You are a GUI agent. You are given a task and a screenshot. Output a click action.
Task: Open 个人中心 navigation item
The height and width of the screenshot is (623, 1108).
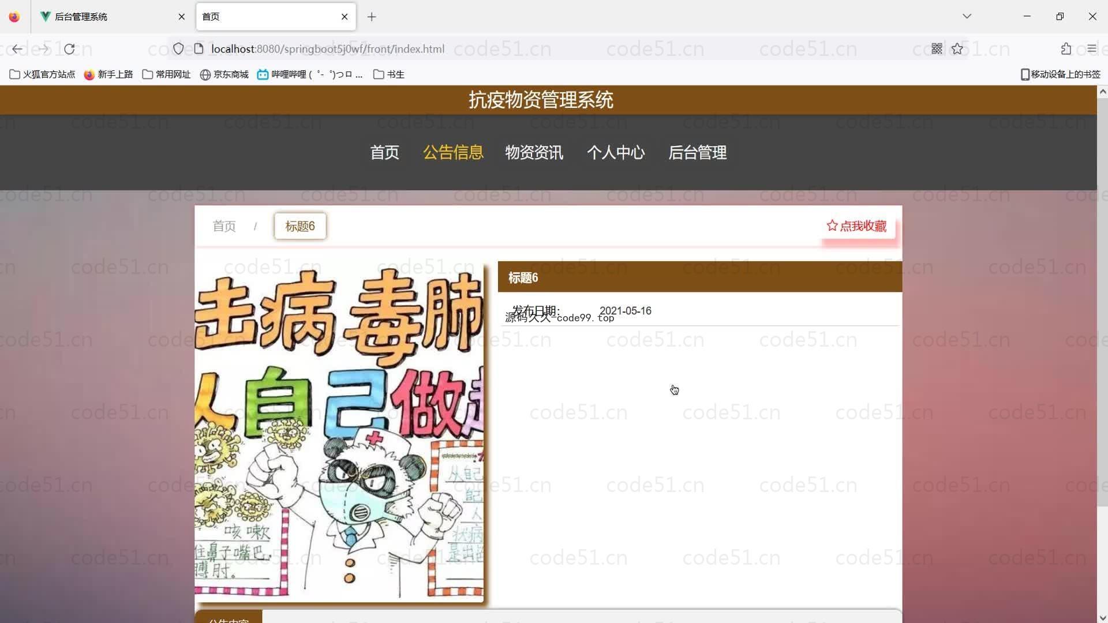(x=616, y=152)
